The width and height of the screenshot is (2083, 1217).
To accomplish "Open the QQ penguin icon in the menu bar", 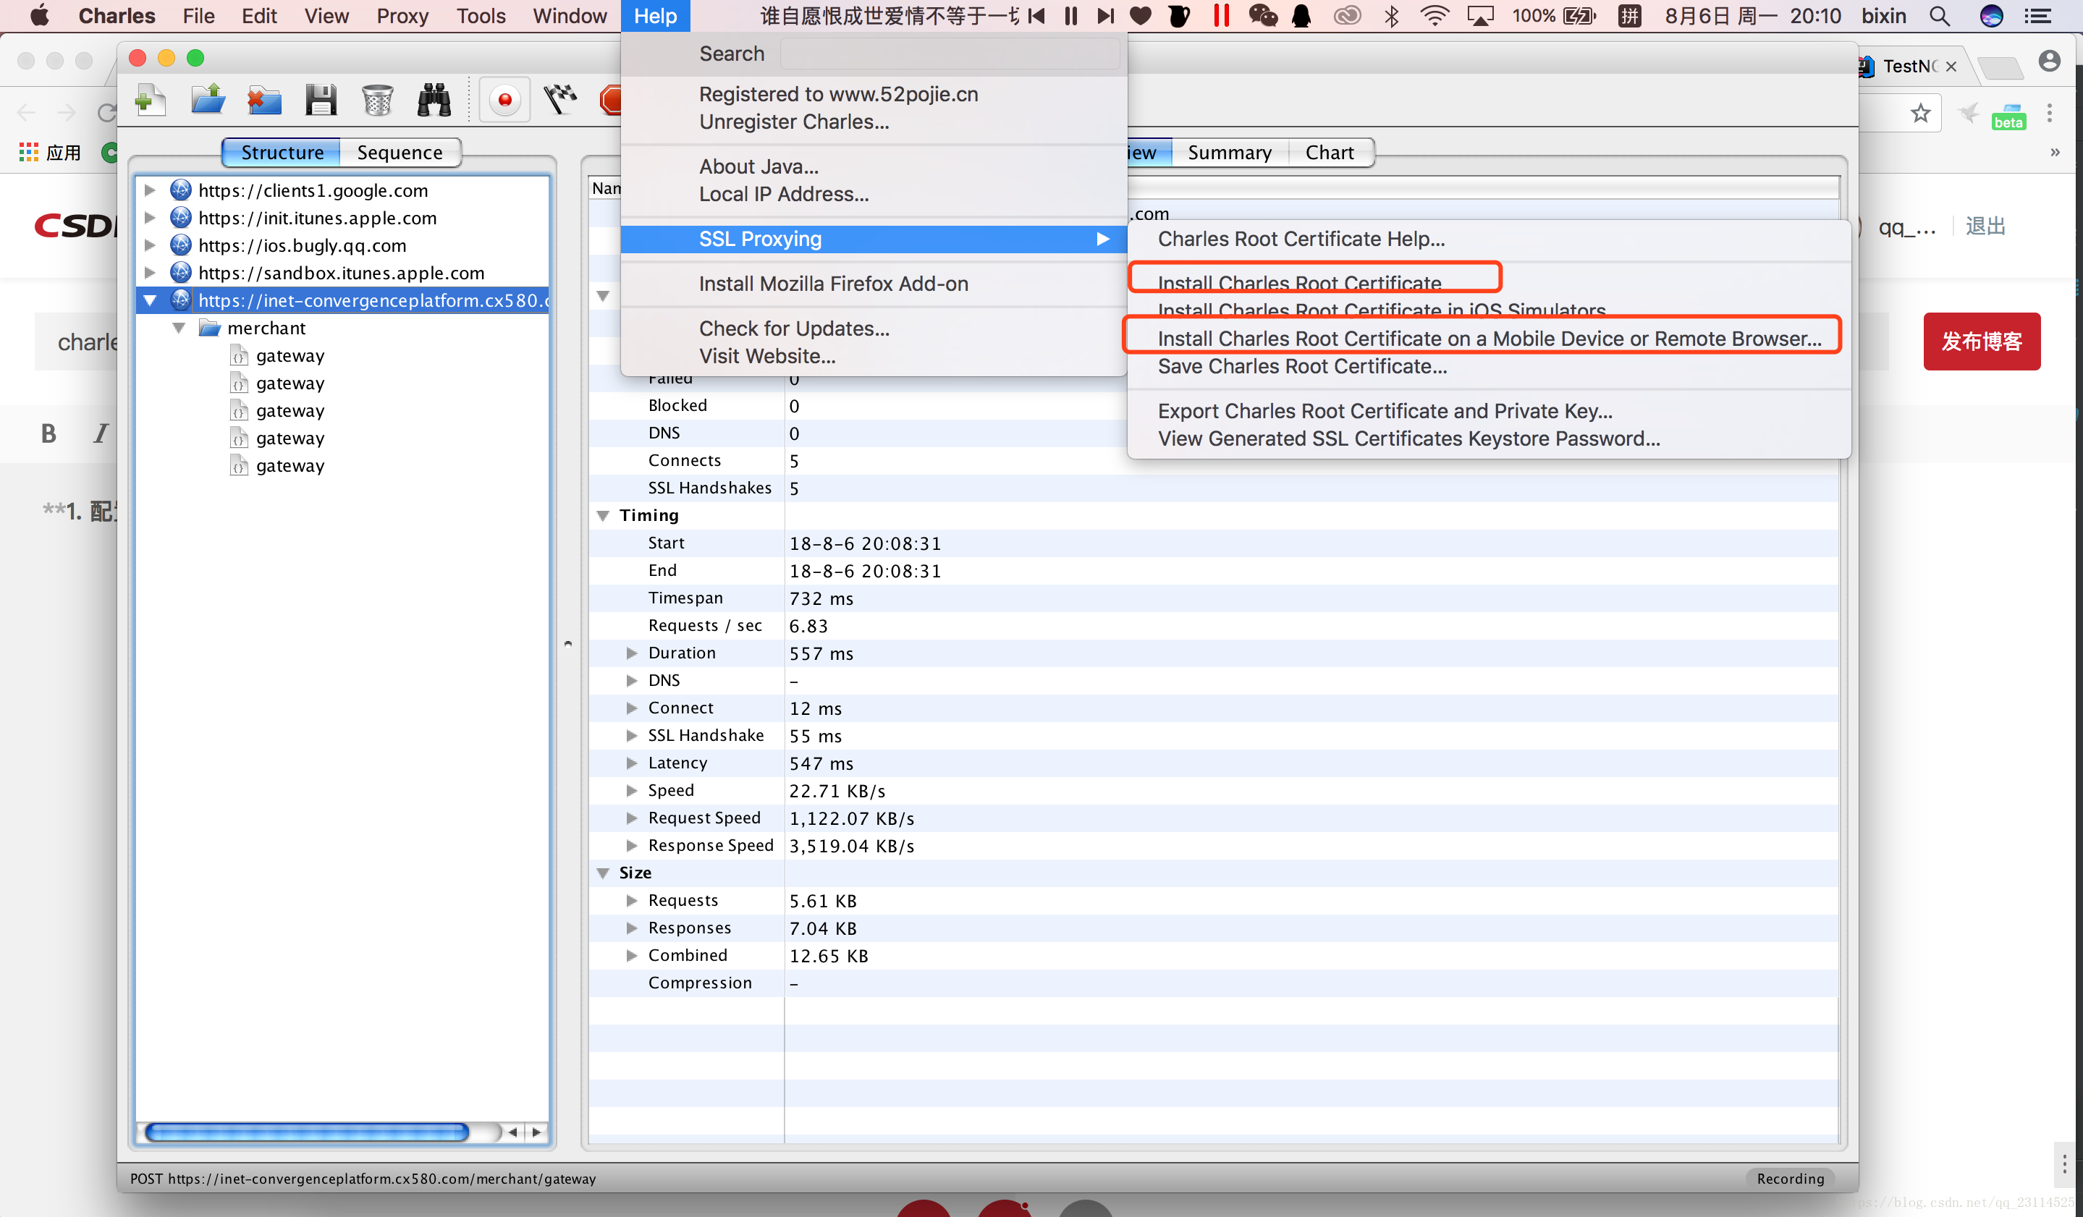I will click(1301, 16).
